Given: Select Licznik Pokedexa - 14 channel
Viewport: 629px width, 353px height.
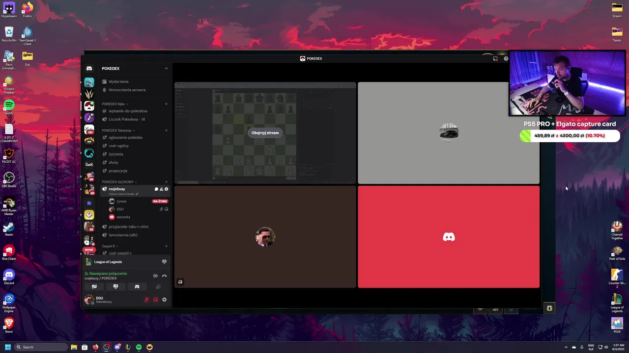Looking at the screenshot, I should click(x=135, y=119).
